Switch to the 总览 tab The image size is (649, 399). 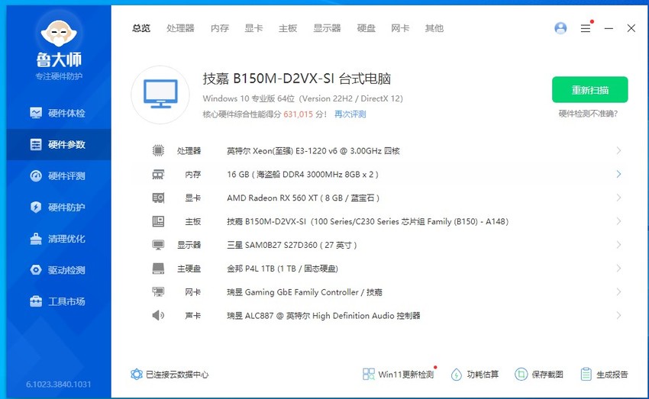click(141, 28)
